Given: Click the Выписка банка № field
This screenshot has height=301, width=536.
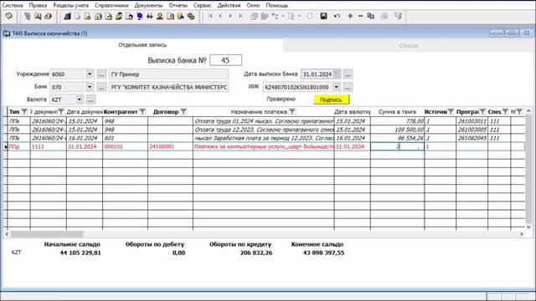Looking at the screenshot, I should 225,60.
